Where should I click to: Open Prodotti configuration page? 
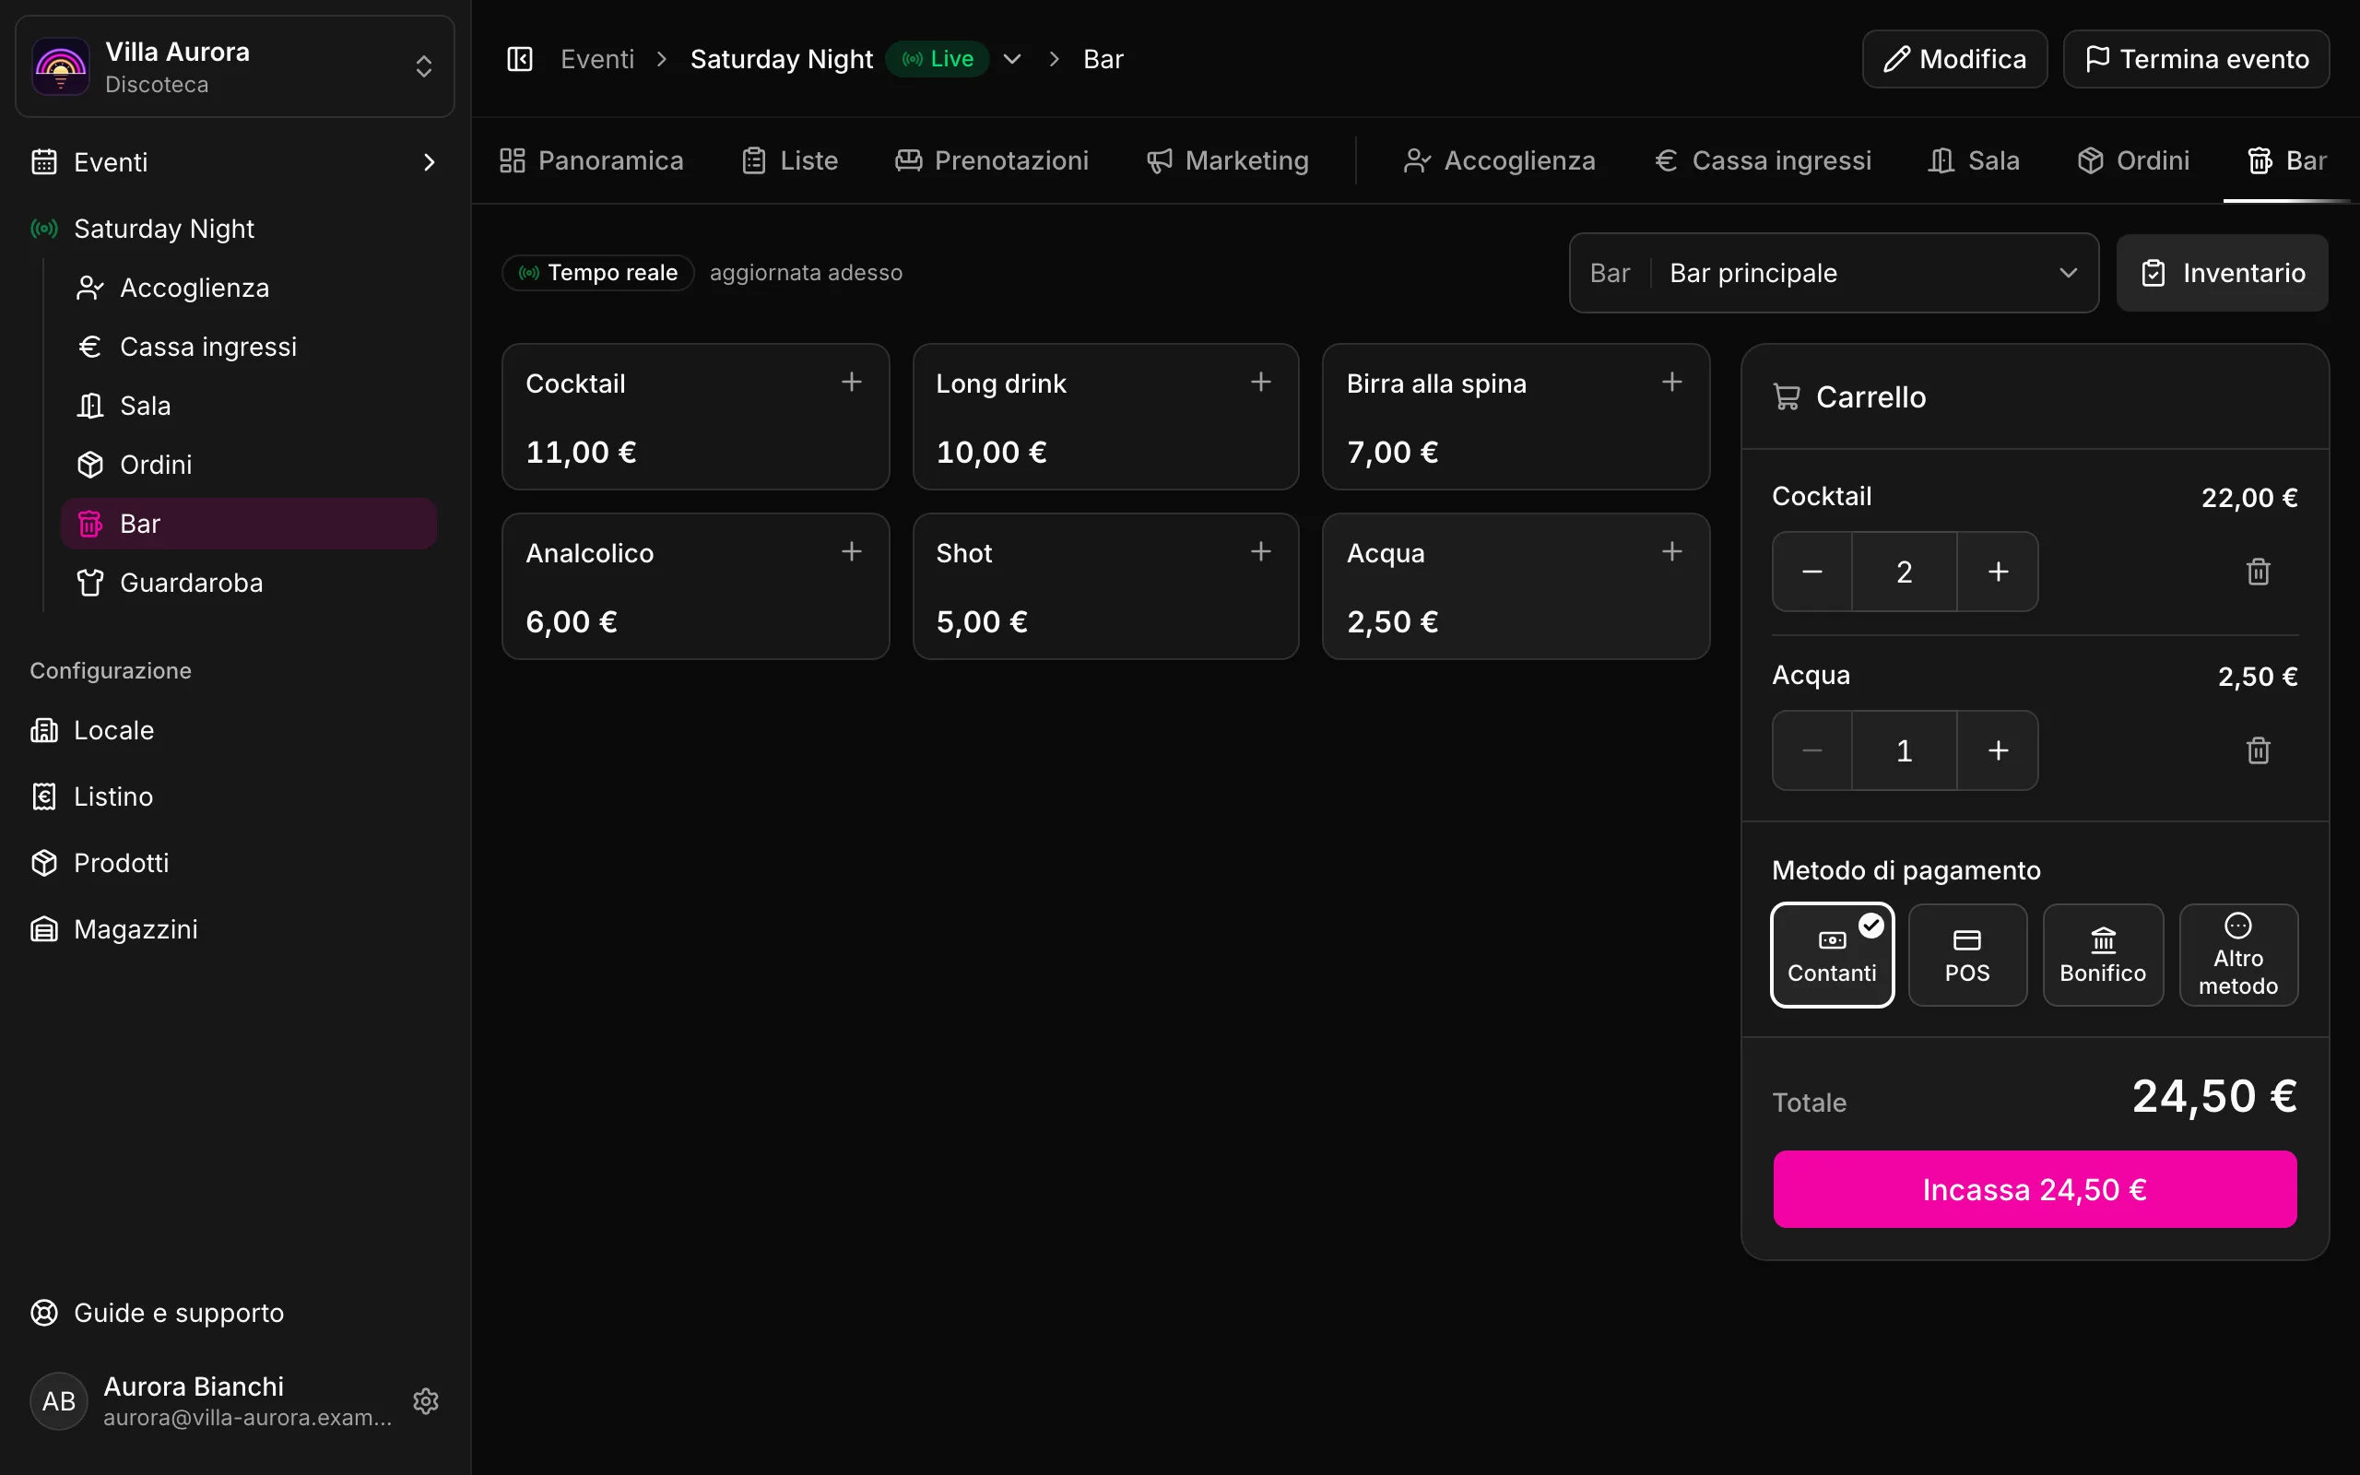pos(235,864)
